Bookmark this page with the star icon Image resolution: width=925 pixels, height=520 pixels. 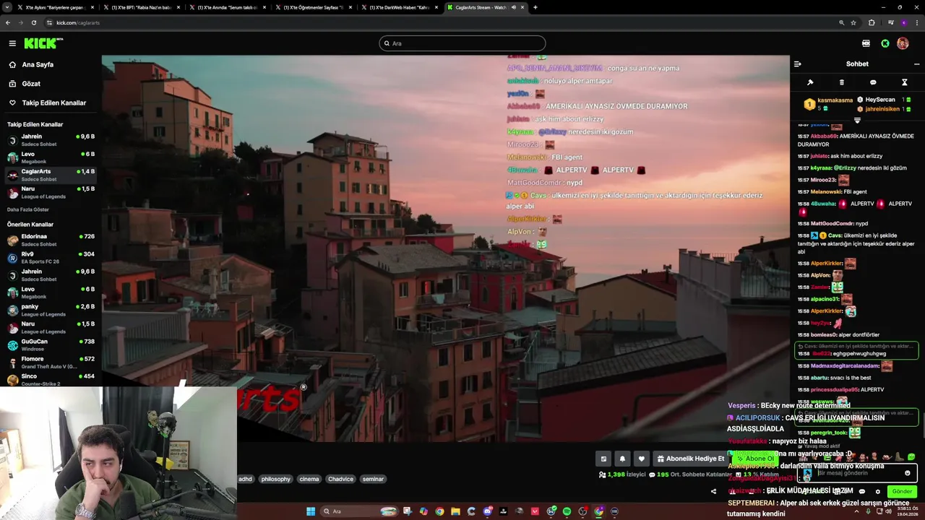click(x=853, y=22)
